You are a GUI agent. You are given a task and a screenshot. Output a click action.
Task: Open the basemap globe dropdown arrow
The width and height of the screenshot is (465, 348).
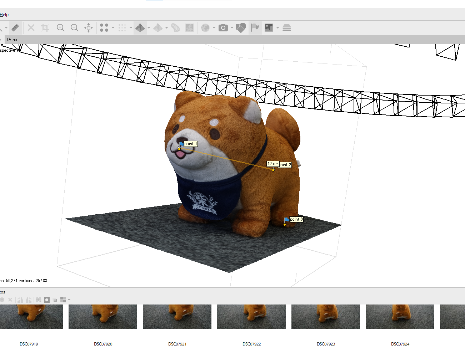pyautogui.click(x=214, y=28)
